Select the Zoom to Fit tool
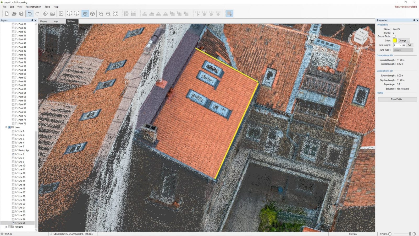Viewport: 419px width, 236px height. (115, 14)
